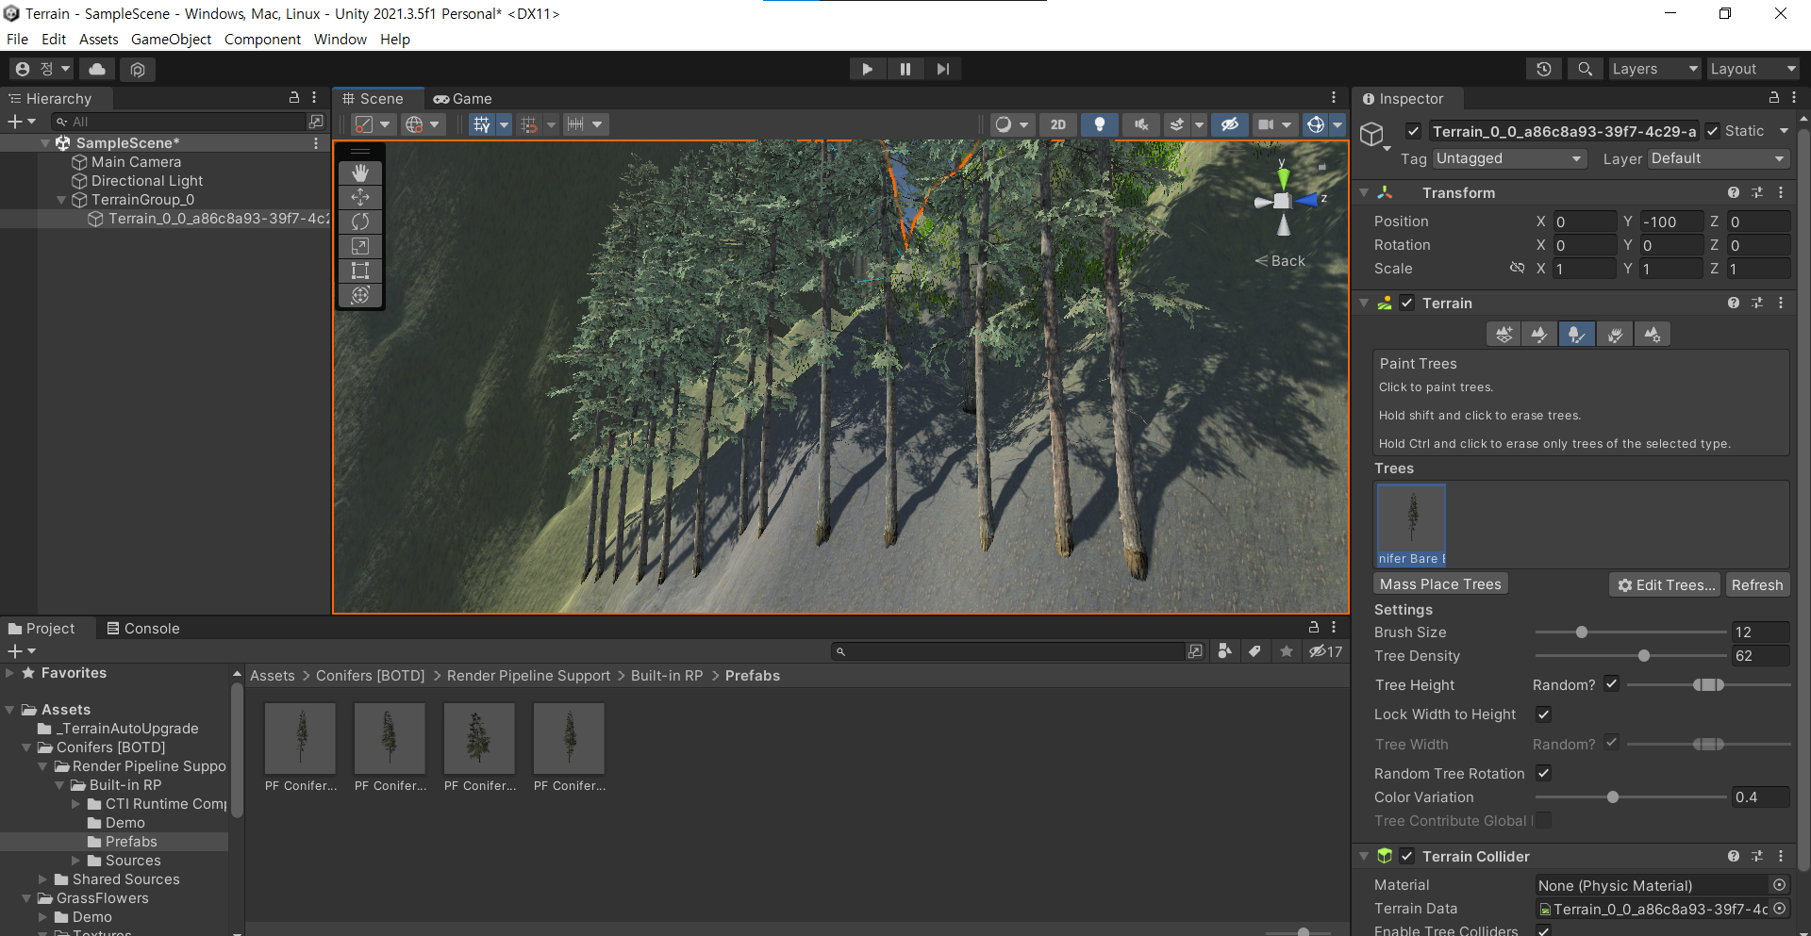Toggle the GameObject active checkbox
The image size is (1811, 936).
(1413, 131)
